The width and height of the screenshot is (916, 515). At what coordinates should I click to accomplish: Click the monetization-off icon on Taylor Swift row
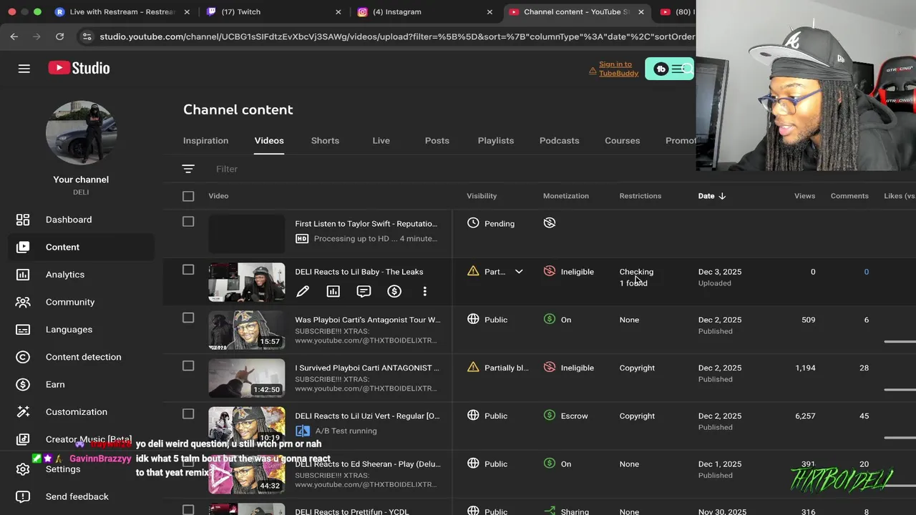[550, 223]
